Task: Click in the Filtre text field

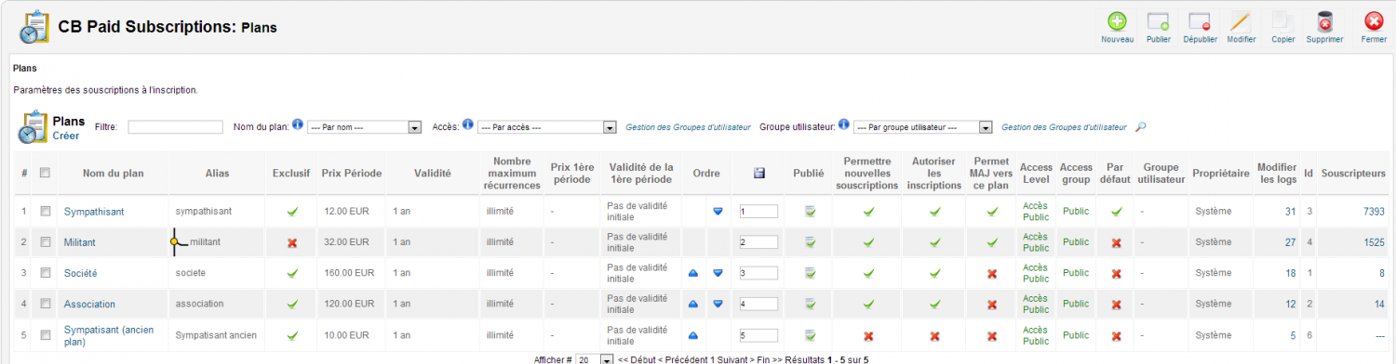Action: click(x=175, y=127)
